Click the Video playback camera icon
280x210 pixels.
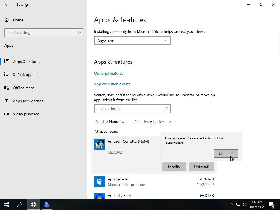(x=7, y=114)
